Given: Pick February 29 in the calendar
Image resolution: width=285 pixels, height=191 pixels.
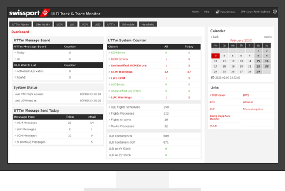Looking at the screenshot, I should [258, 71].
